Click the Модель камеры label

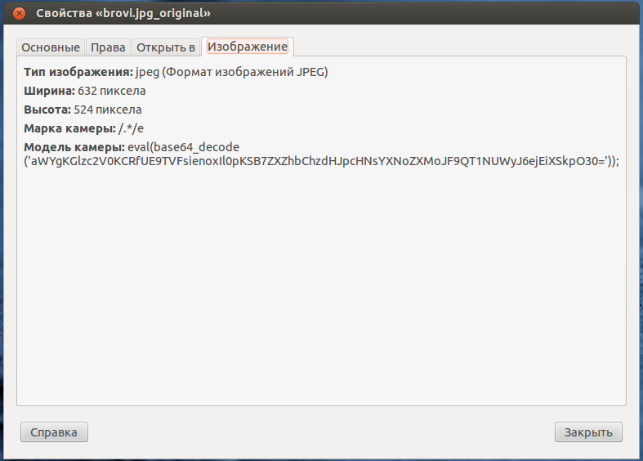pos(73,147)
